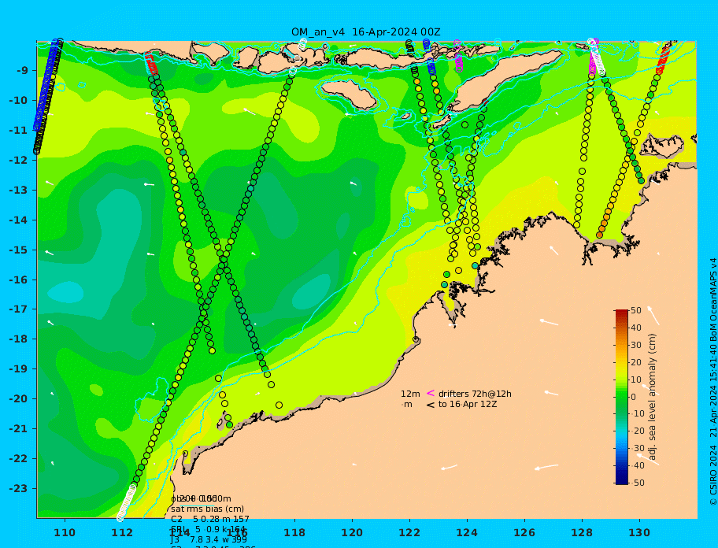Click the vertical CSIRO 2024 copyright text
Viewport: 718px width, 548px height.
tap(713, 382)
